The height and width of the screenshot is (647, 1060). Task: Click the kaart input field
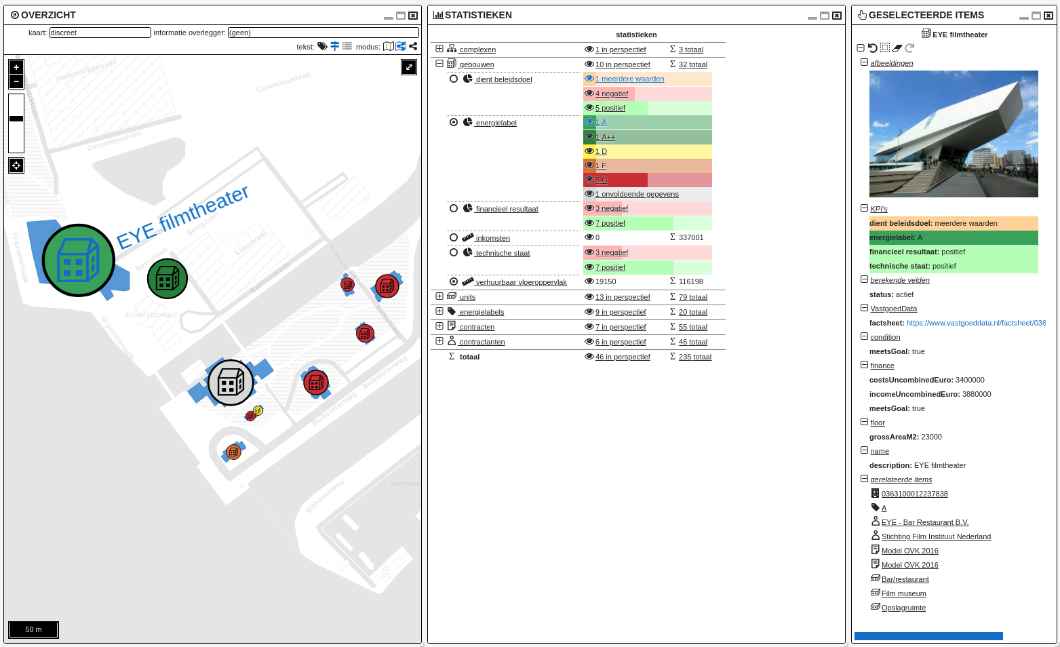[100, 33]
